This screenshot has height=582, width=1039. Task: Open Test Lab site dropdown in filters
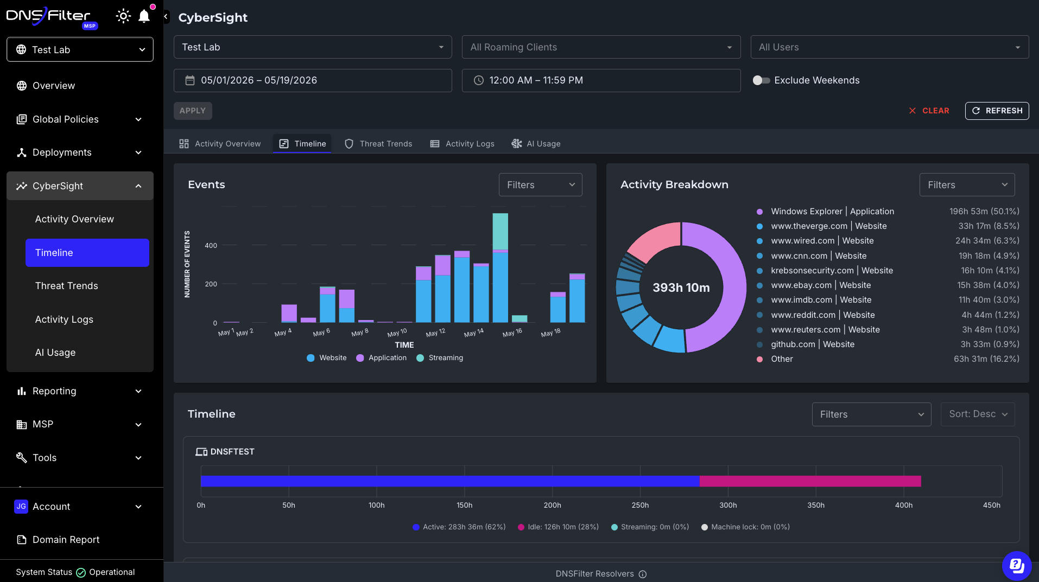(313, 47)
